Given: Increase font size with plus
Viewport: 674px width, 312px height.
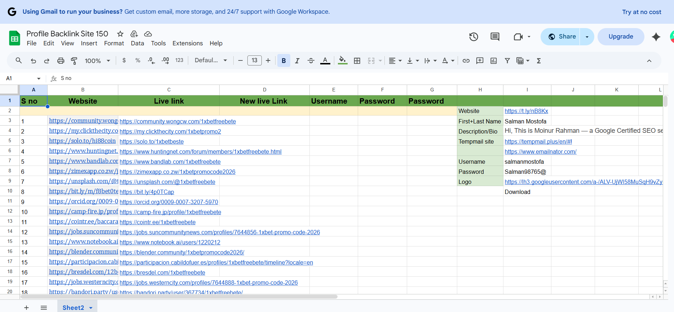Looking at the screenshot, I should (268, 60).
